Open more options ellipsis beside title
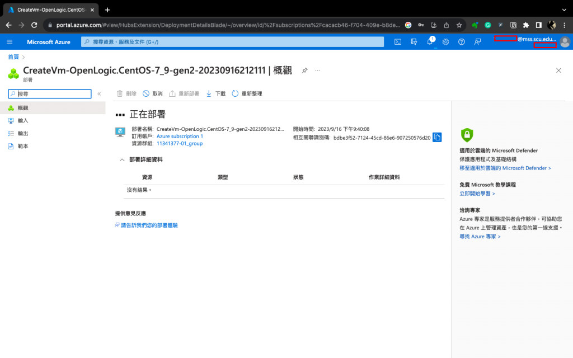 click(x=317, y=70)
